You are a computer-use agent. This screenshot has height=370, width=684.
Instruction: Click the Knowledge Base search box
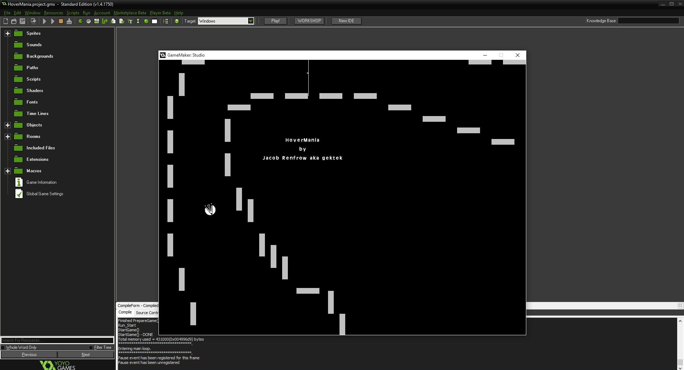[648, 21]
